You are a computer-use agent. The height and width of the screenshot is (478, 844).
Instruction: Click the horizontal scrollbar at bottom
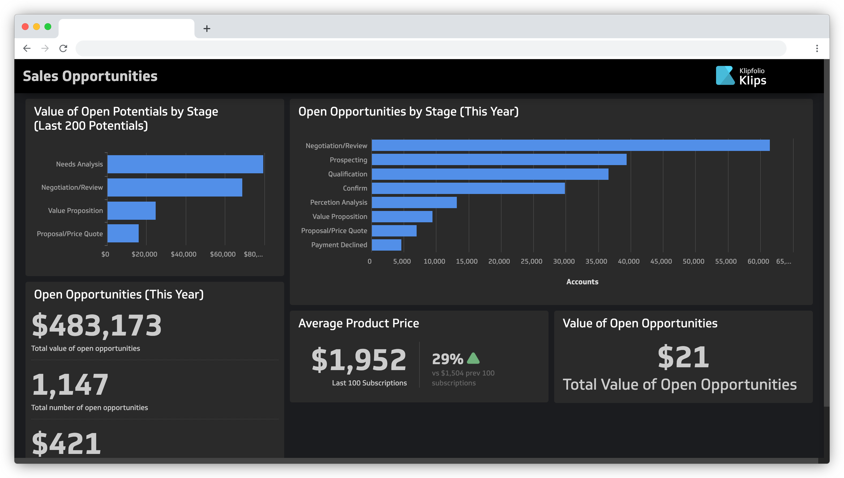[417, 461]
